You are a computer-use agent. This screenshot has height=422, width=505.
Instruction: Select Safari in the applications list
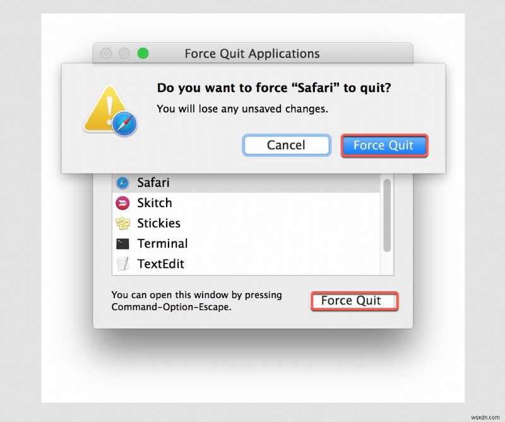click(x=153, y=183)
